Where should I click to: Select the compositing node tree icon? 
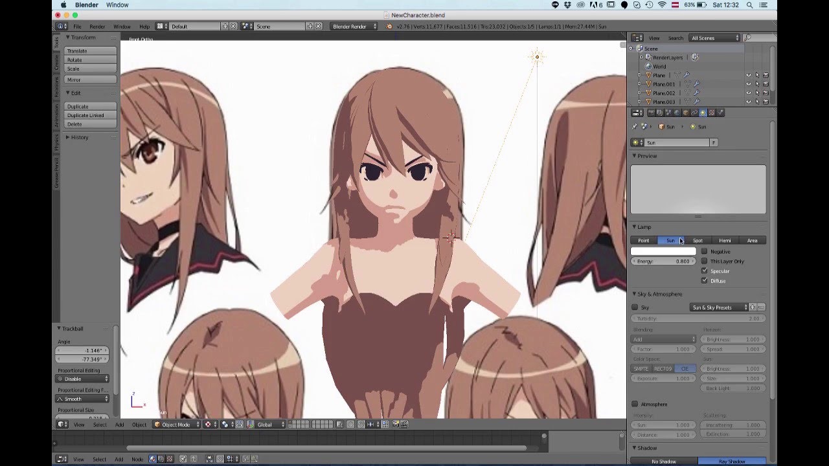click(161, 459)
